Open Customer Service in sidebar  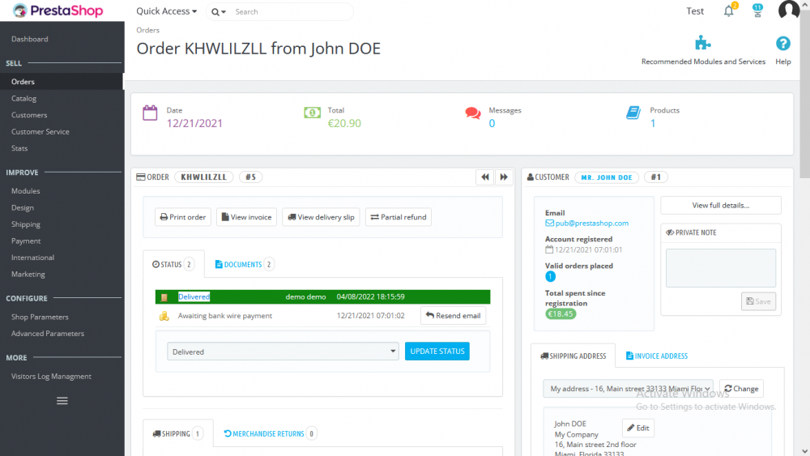40,132
